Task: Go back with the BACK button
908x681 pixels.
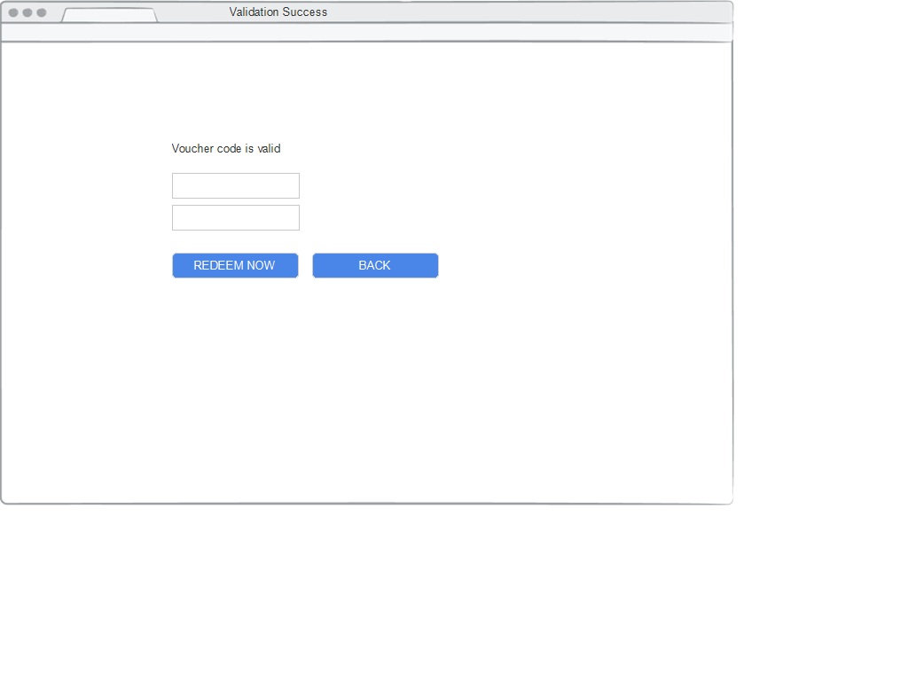Action: point(375,265)
